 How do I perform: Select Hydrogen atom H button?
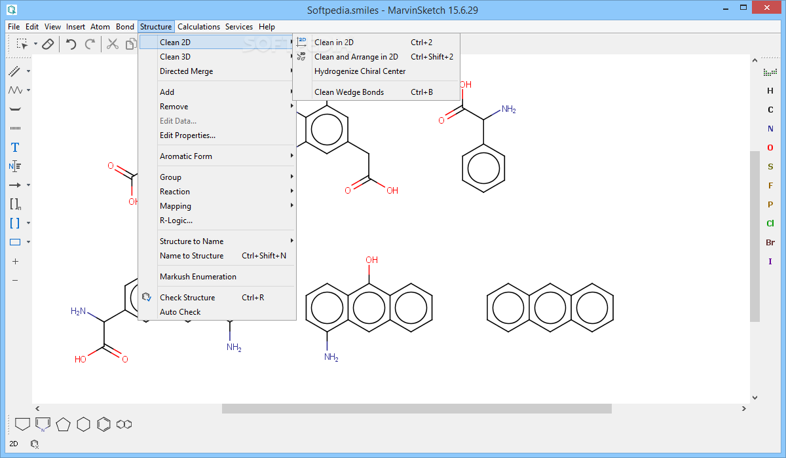[x=770, y=91]
